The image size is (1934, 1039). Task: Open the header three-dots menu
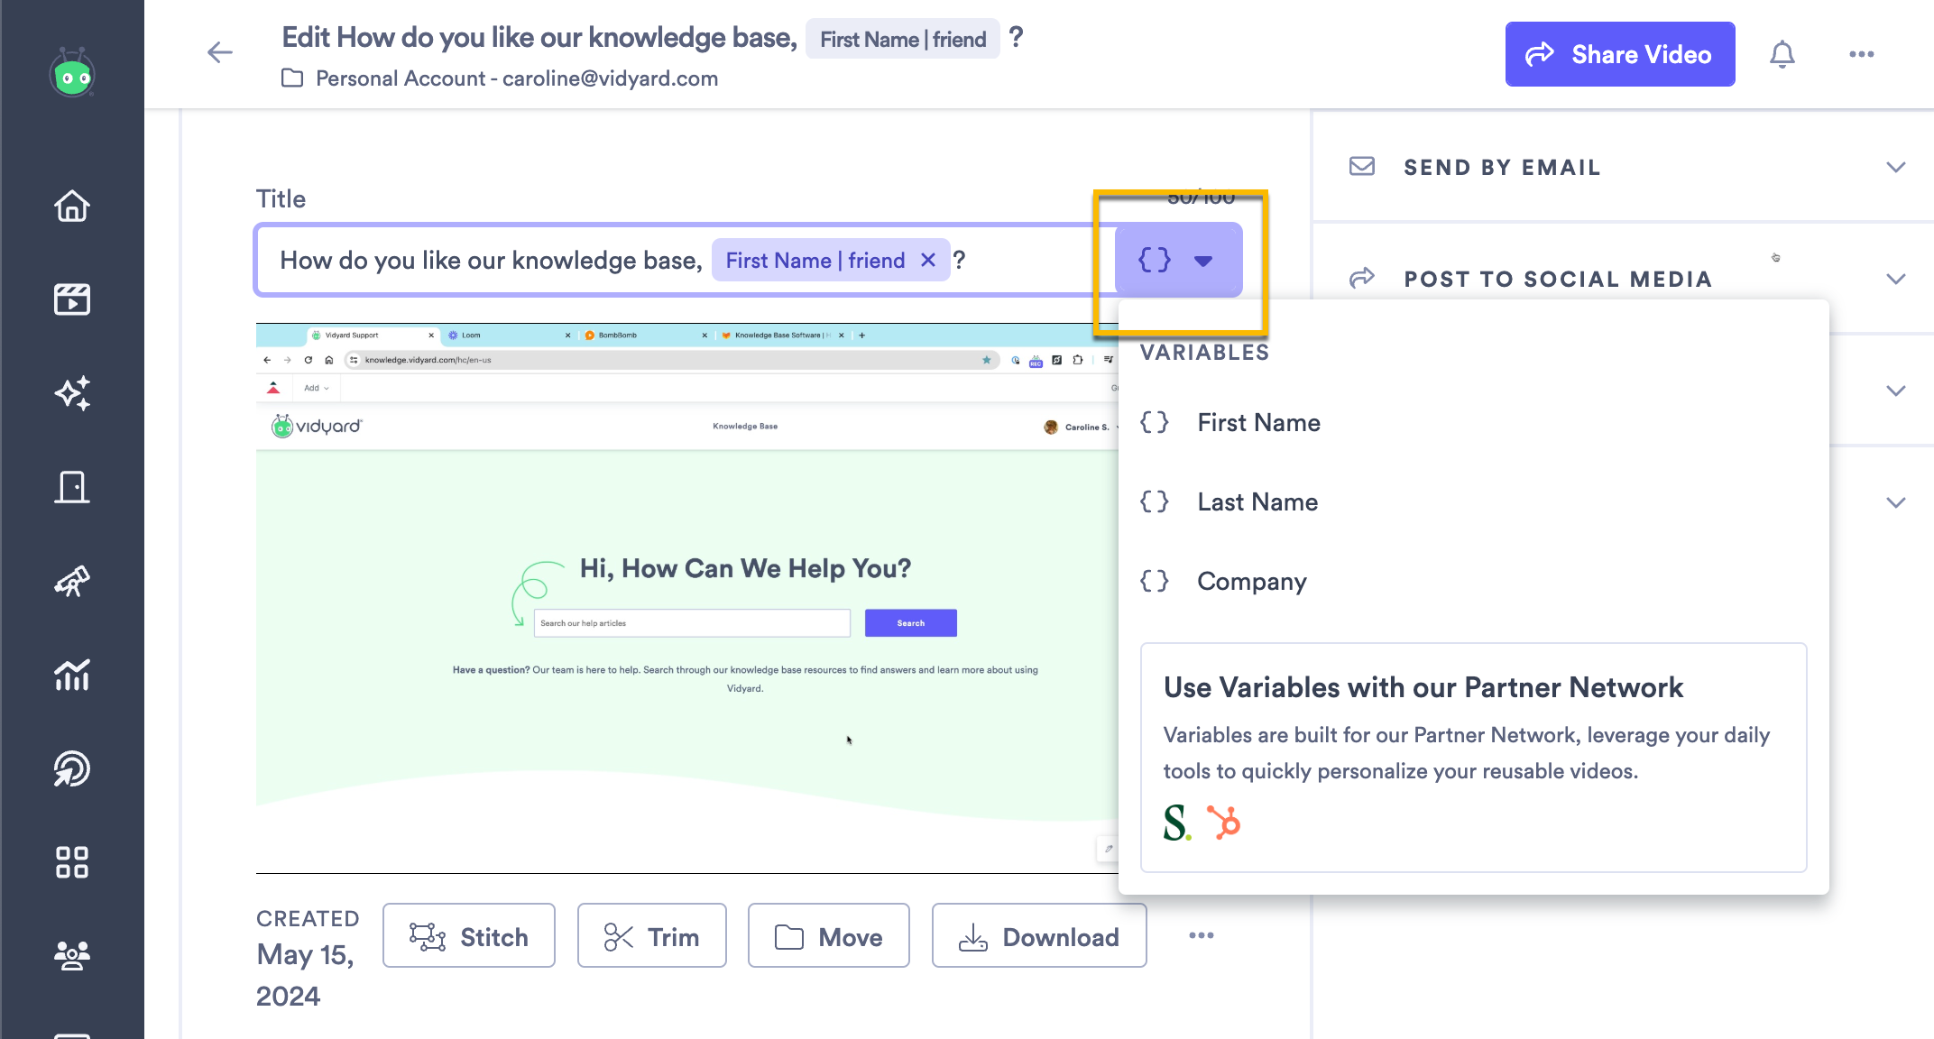[1861, 54]
